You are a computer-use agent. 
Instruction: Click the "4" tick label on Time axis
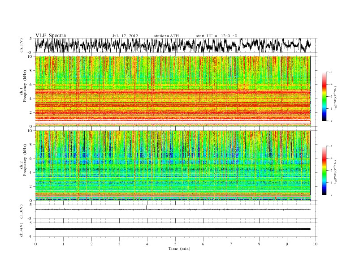[147, 244]
